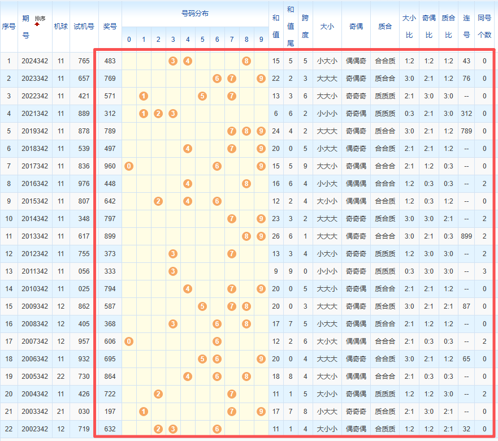
Task: Click orange ball 6 in row 2015342
Action: (217, 201)
